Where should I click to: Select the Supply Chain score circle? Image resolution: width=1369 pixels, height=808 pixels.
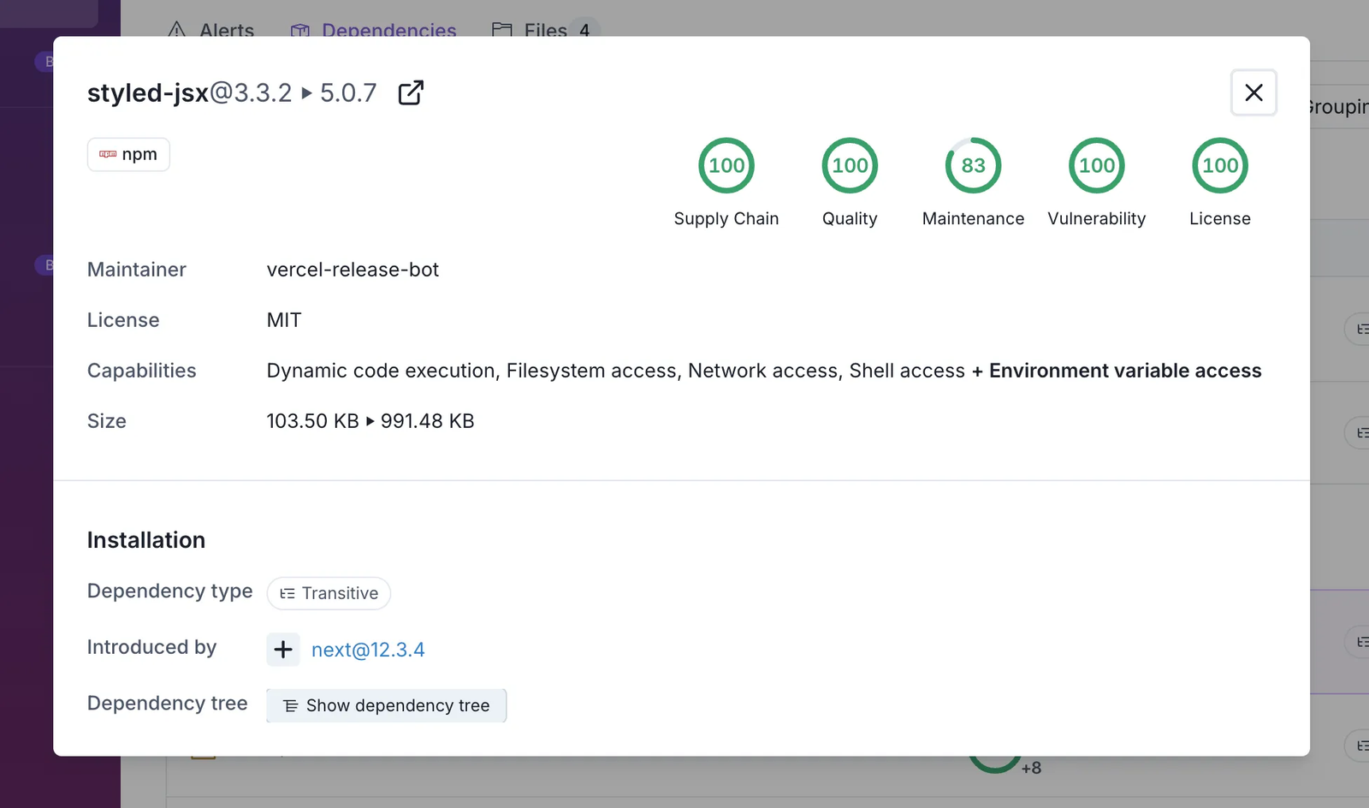click(726, 165)
